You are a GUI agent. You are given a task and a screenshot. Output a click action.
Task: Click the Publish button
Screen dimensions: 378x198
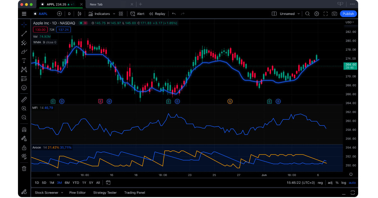(x=348, y=14)
